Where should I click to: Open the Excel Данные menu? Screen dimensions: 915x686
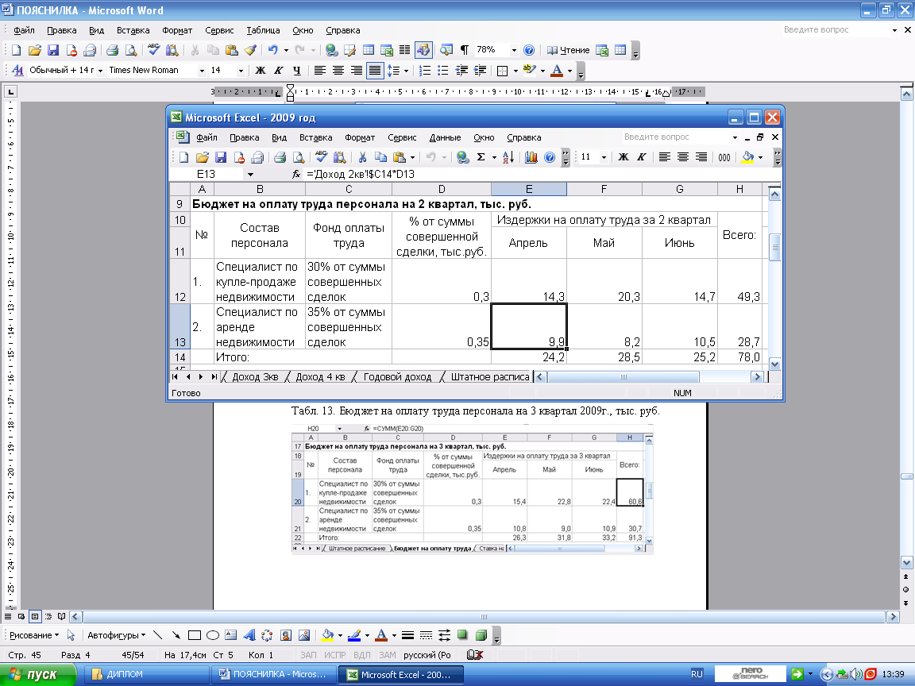(x=445, y=137)
